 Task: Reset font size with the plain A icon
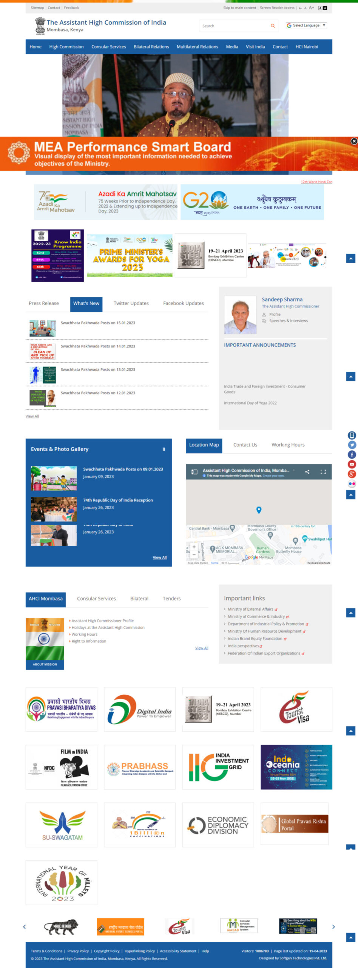(305, 8)
